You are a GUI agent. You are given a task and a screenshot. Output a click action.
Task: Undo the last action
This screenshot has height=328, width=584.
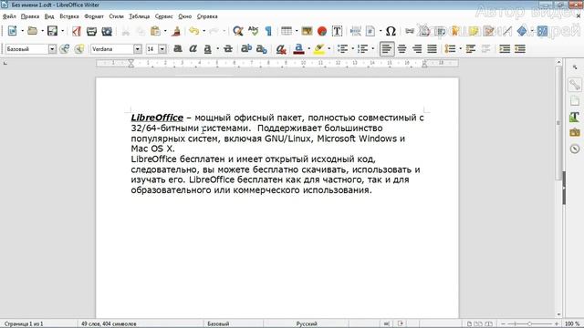coord(193,31)
